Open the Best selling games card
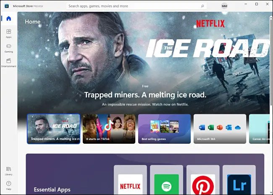 click(164, 129)
